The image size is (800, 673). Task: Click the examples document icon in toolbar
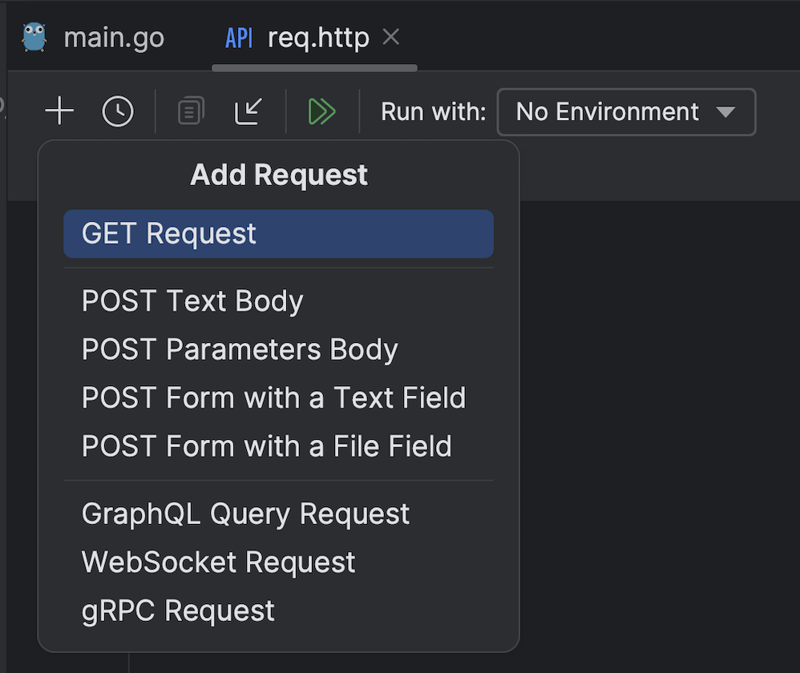coord(191,111)
